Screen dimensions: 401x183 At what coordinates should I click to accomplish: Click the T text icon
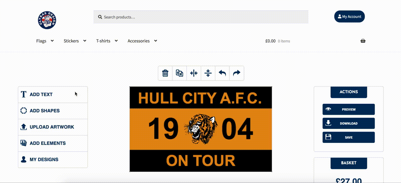point(24,94)
